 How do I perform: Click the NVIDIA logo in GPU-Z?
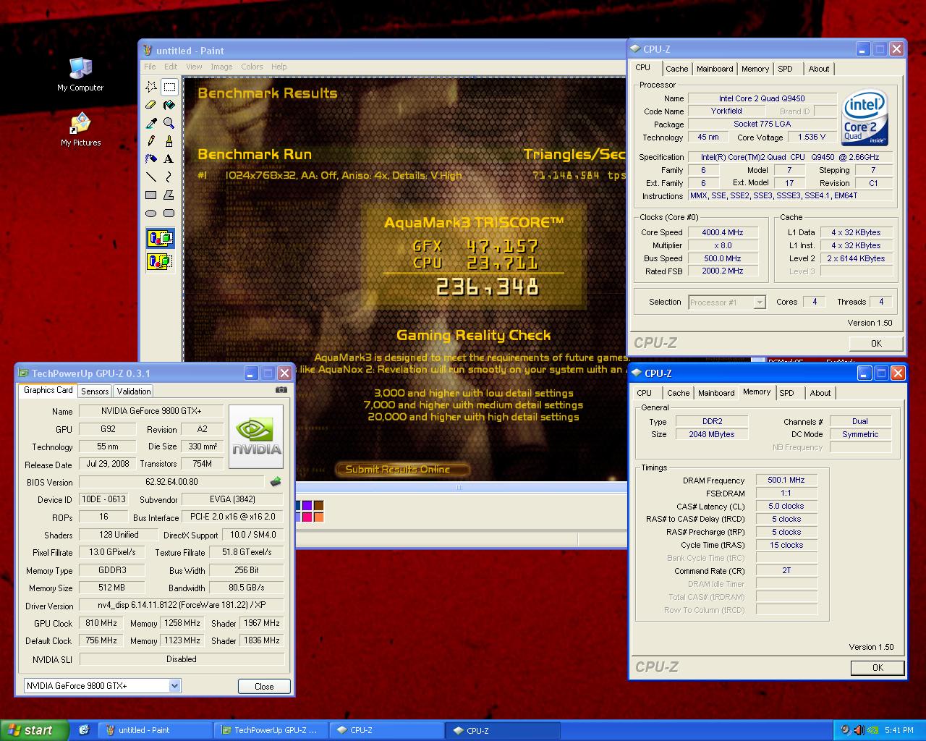pos(256,436)
